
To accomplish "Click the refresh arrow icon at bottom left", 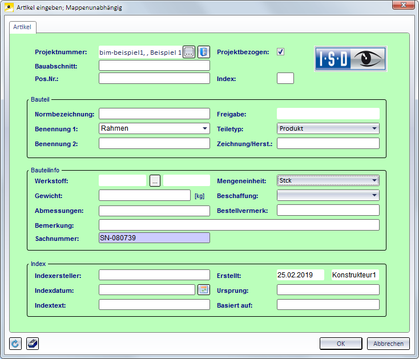I will tap(16, 344).
